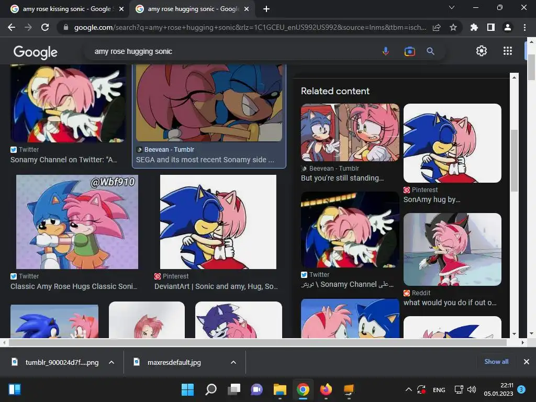Open the clock and date 05.01.2023
Screen dimensions: 536x402
coord(499,389)
